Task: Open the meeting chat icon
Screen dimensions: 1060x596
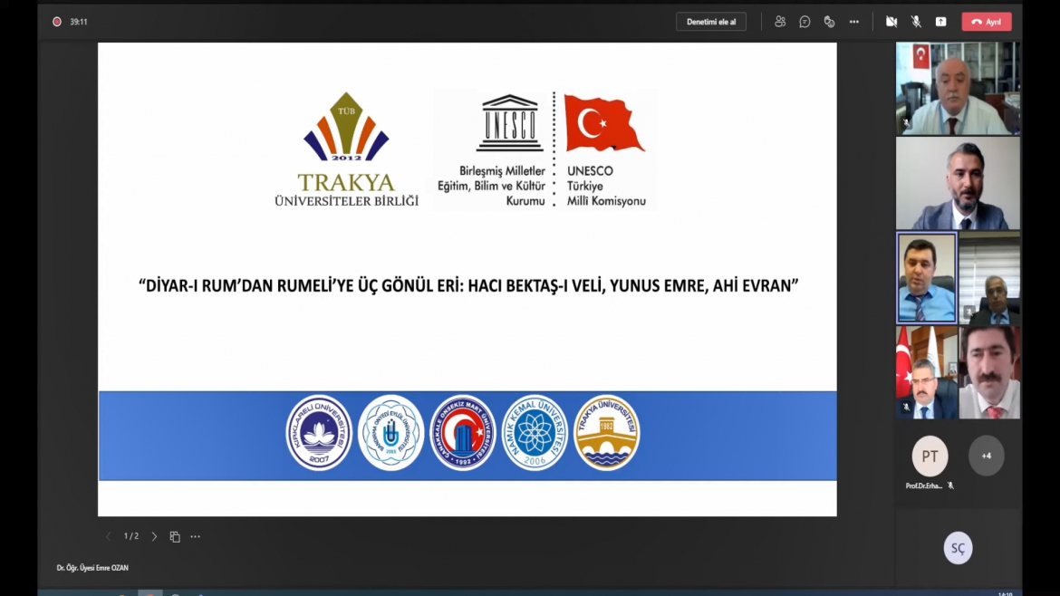Action: [x=805, y=22]
